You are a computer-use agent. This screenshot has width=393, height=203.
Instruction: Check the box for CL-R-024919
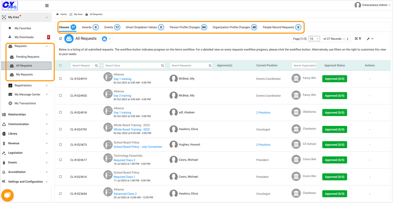pos(60,79)
